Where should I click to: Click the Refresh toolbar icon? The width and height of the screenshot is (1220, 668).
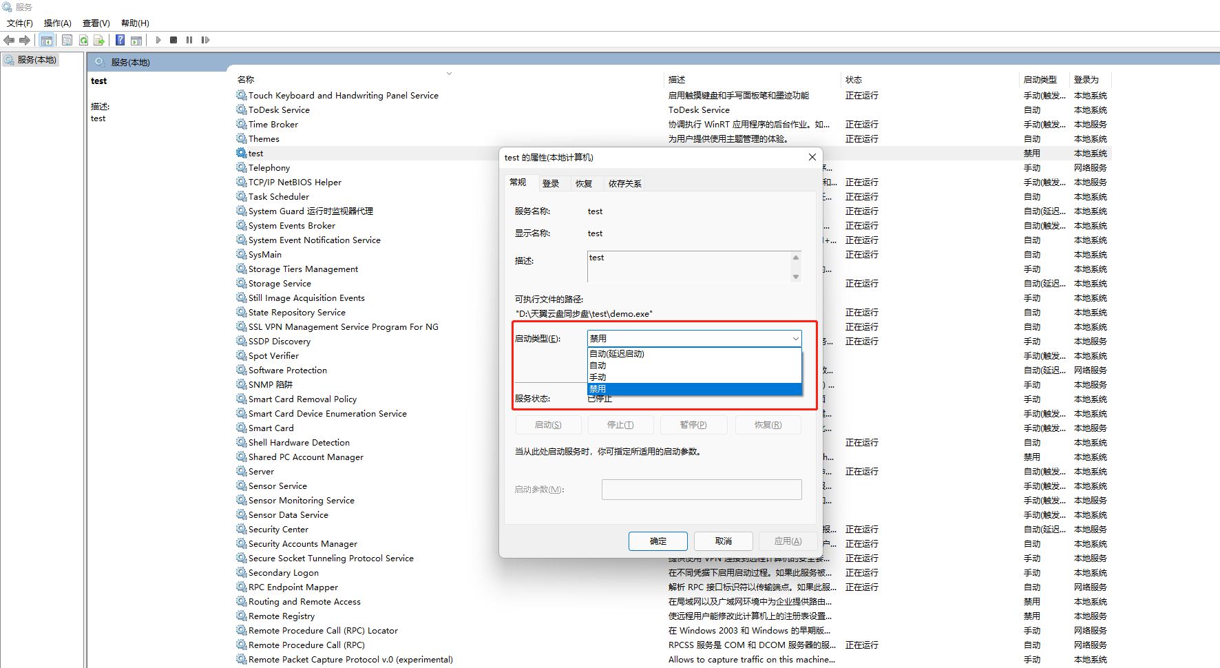[x=83, y=40]
